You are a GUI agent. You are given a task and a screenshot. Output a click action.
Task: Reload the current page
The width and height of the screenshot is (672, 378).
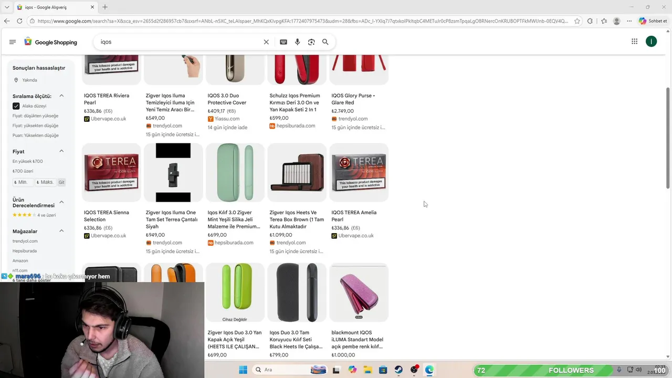click(x=19, y=21)
